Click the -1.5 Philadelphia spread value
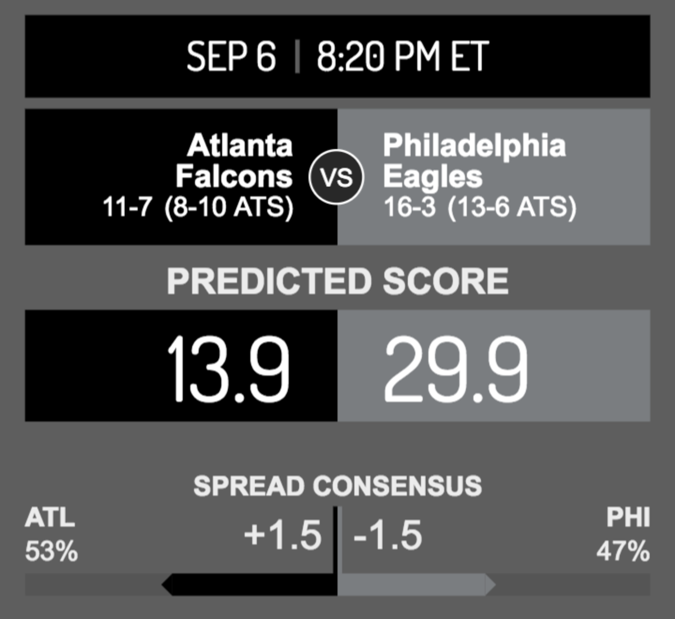 click(388, 535)
